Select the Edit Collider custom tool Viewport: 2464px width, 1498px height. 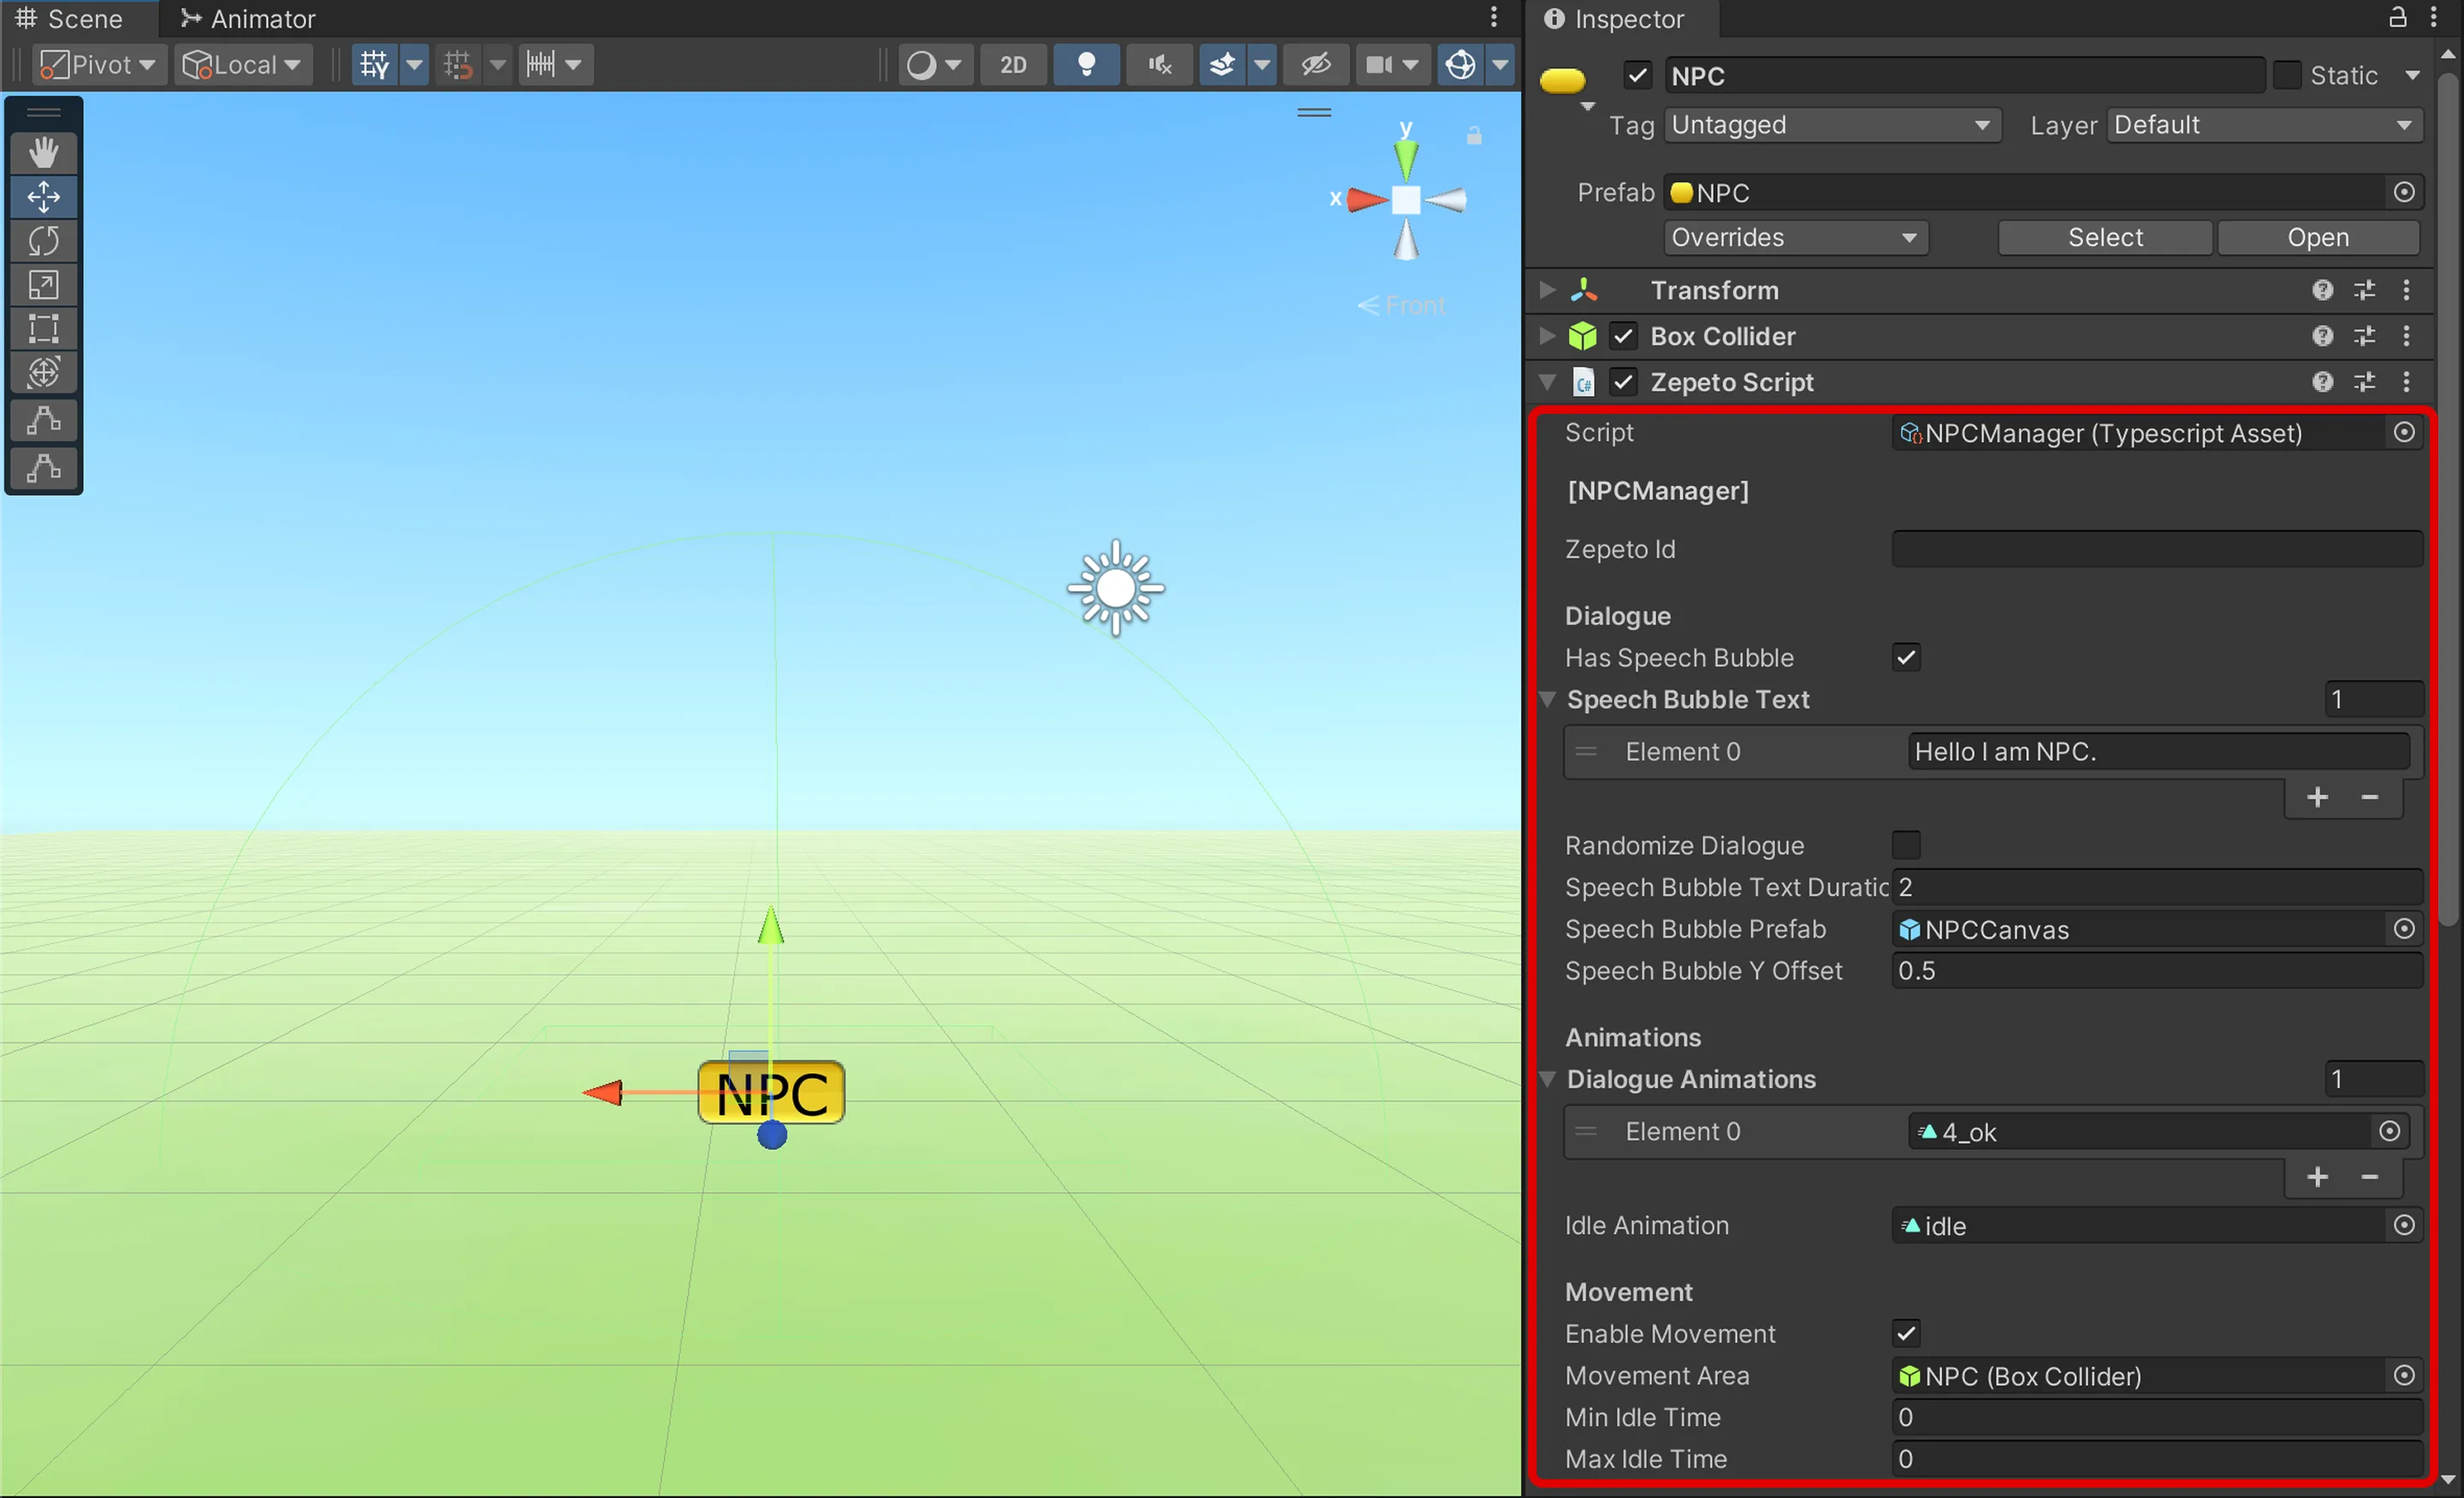(43, 421)
